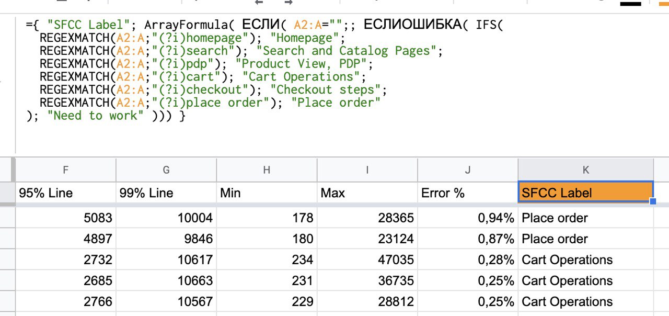669x316 pixels.
Task: Click the "95% Line" header cell
Action: 65,193
